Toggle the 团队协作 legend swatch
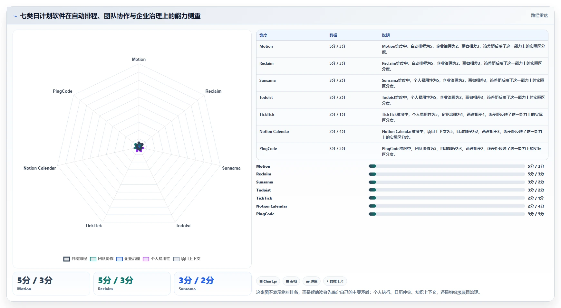 tap(93, 259)
